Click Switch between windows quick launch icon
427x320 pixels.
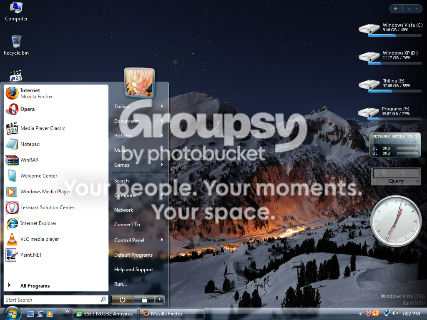click(x=40, y=314)
